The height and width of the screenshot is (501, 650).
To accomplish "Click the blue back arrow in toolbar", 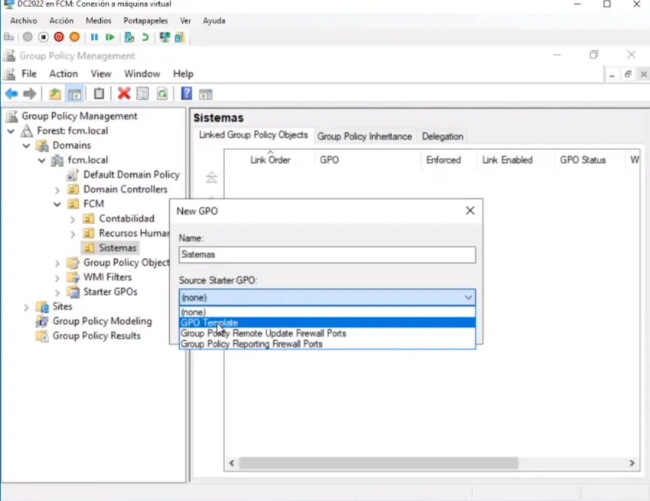I will click(11, 94).
